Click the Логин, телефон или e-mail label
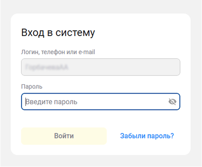 (x=58, y=52)
